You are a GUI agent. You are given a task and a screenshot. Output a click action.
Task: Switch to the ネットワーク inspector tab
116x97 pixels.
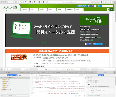24,73
